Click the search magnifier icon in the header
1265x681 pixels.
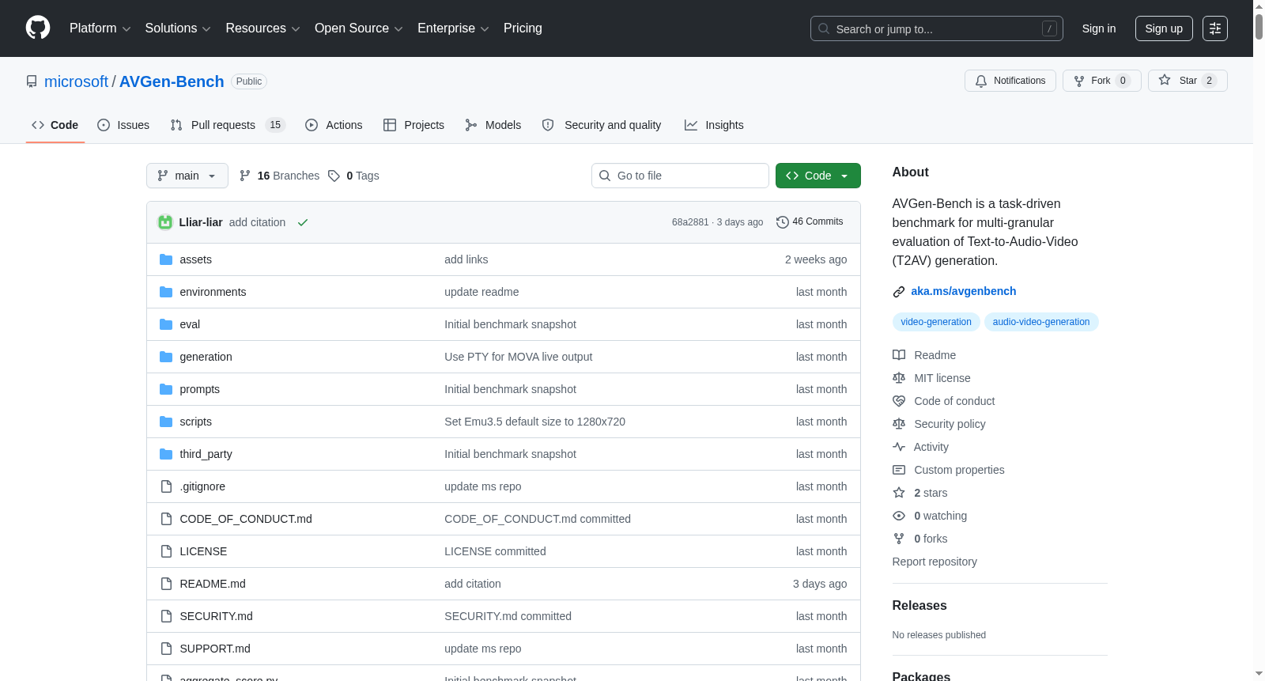pos(824,28)
